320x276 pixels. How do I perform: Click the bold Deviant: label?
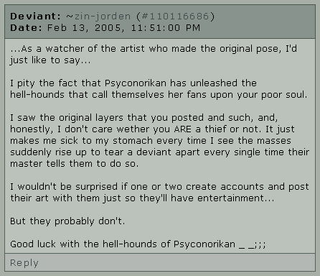pos(36,17)
